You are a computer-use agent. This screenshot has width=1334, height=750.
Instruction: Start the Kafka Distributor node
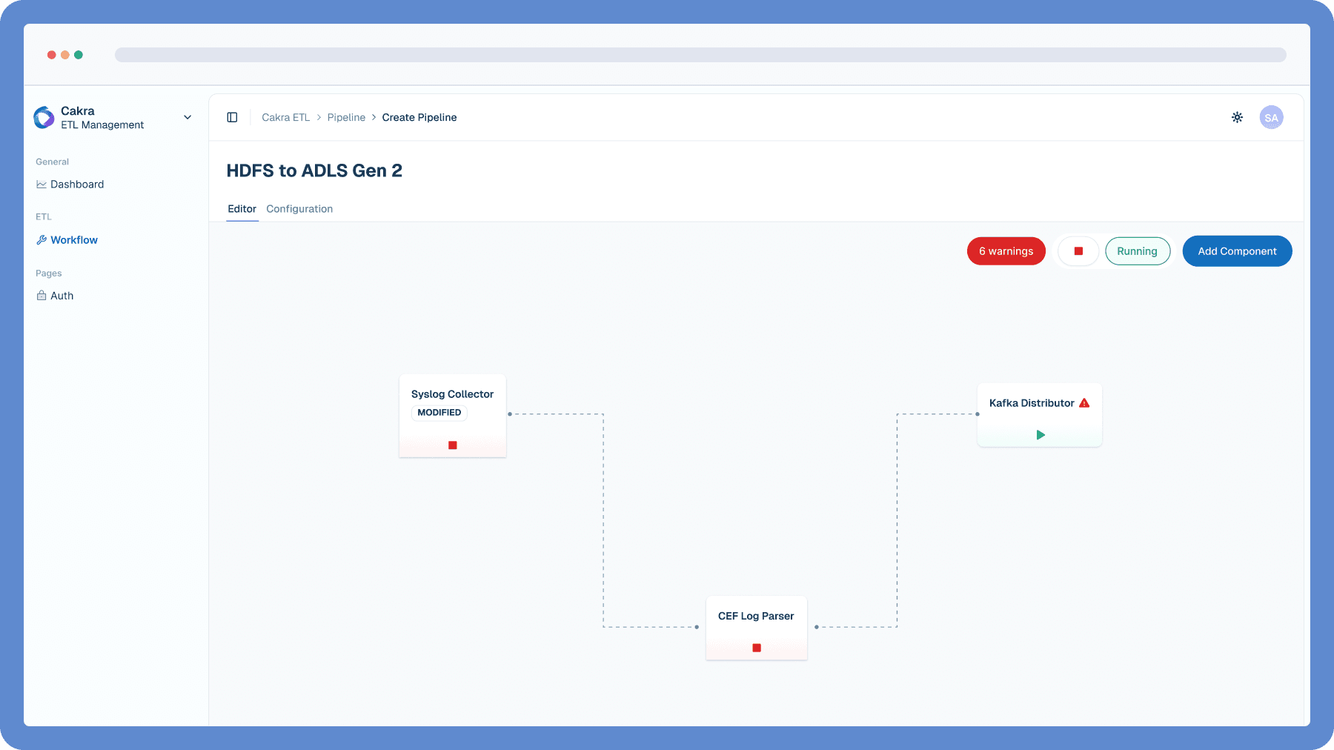click(1041, 435)
